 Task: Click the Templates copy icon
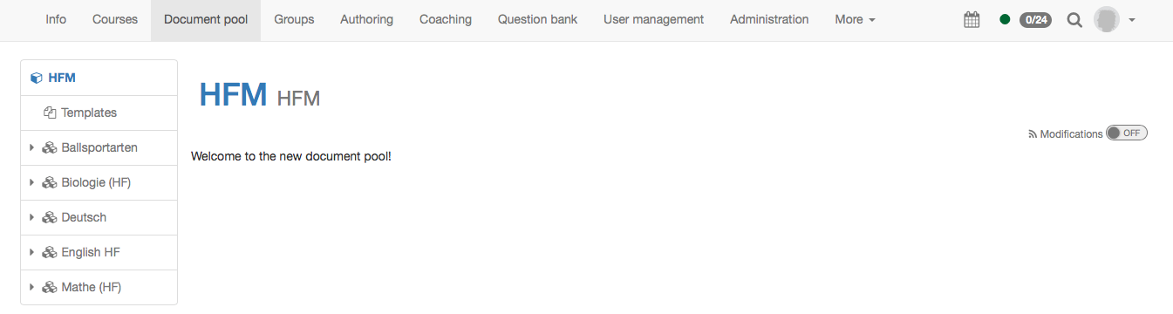50,113
